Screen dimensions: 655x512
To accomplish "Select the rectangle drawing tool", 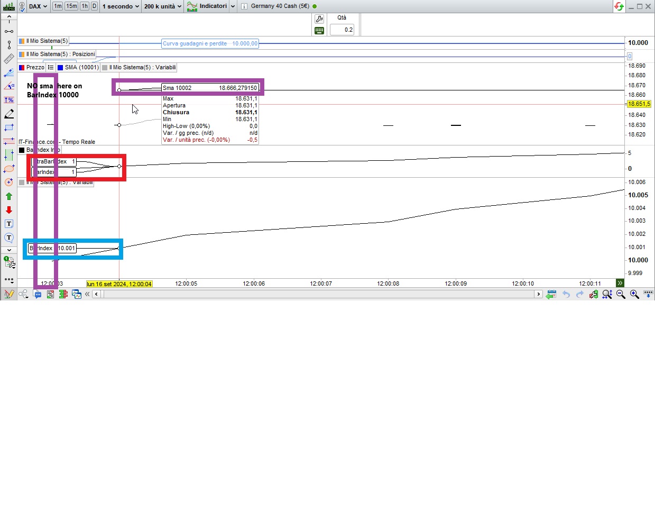I will point(9,127).
